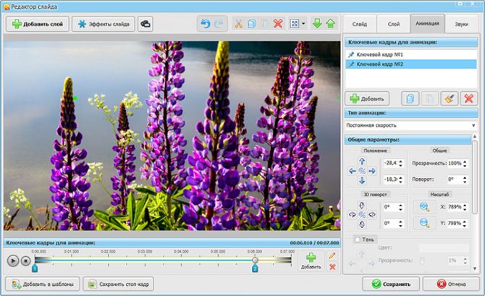Image resolution: width=485 pixels, height=296 pixels.
Task: Click the brush icon in keyframe panel
Action: click(448, 98)
